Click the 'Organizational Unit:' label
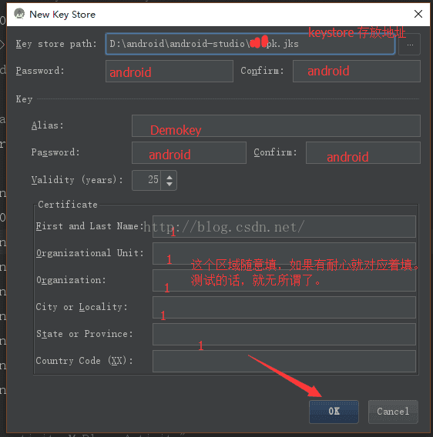 click(90, 253)
